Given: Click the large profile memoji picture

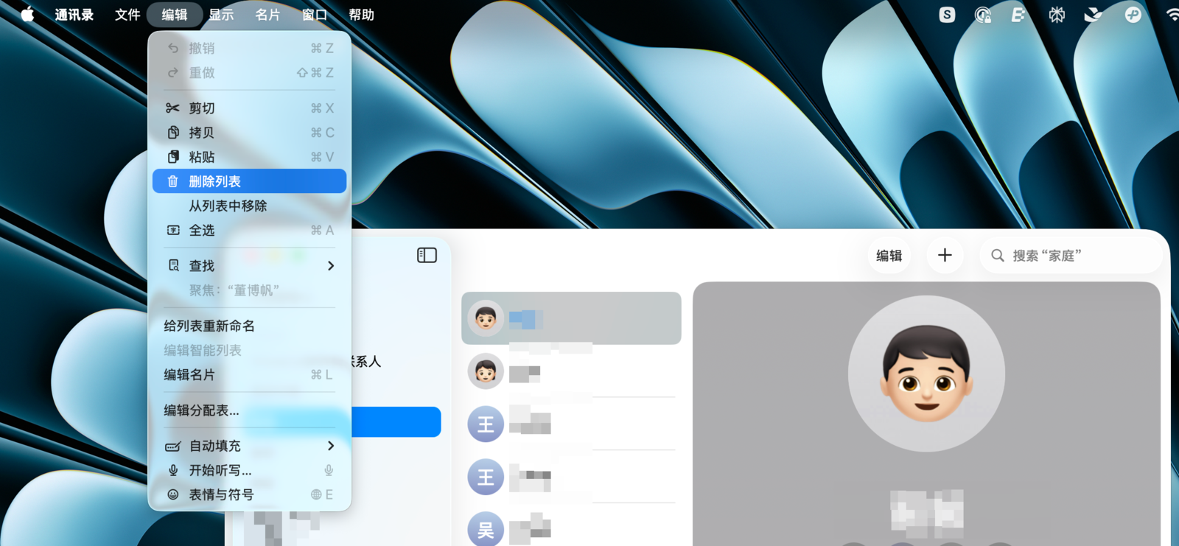Looking at the screenshot, I should (926, 374).
